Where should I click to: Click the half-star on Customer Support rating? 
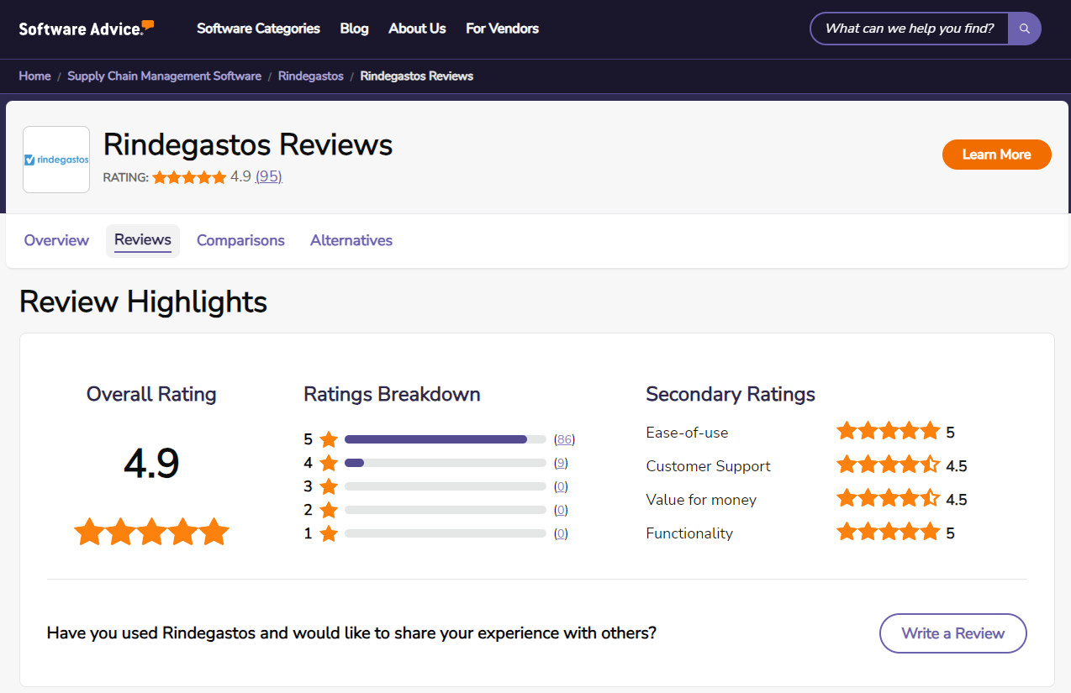point(931,465)
